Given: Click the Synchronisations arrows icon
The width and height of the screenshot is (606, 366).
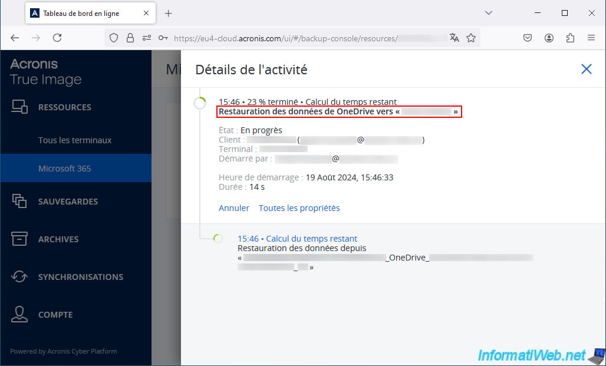Looking at the screenshot, I should pyautogui.click(x=19, y=277).
